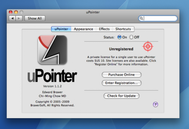
Task: Click the Version 1.1.2 text
Action: (x=52, y=86)
